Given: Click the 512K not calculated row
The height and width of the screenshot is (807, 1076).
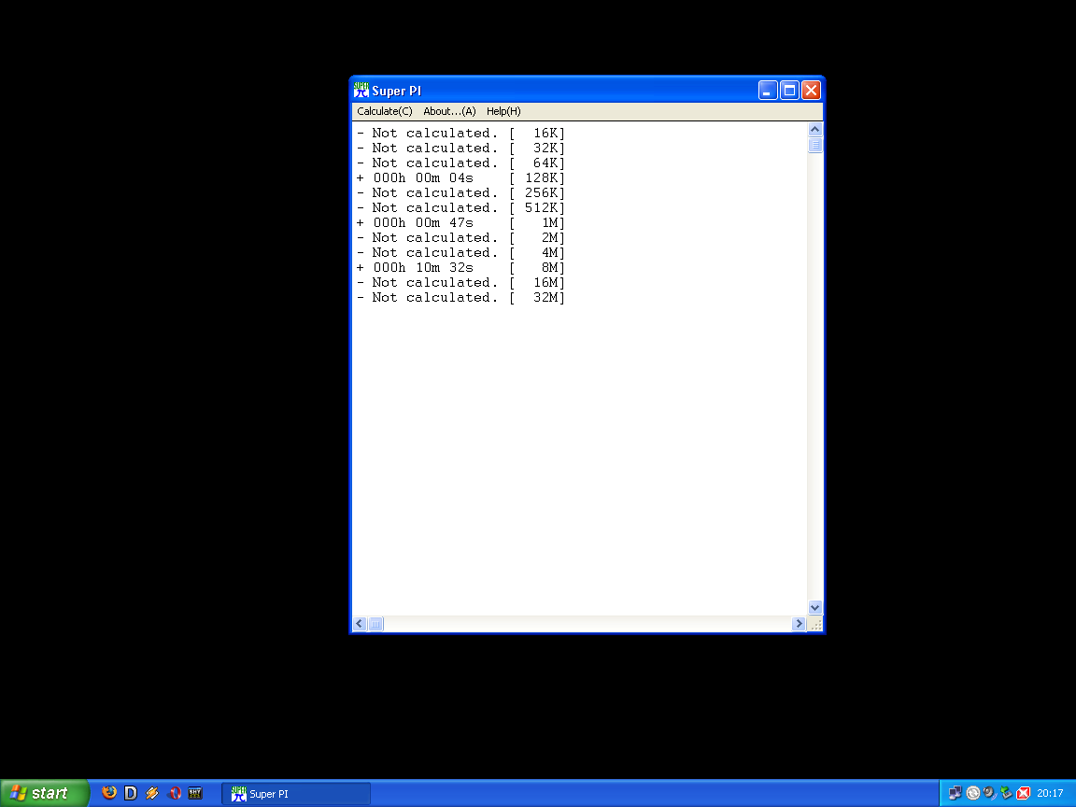Looking at the screenshot, I should point(460,208).
